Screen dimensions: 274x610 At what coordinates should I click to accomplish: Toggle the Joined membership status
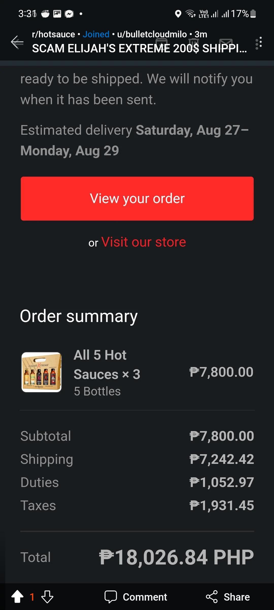96,34
